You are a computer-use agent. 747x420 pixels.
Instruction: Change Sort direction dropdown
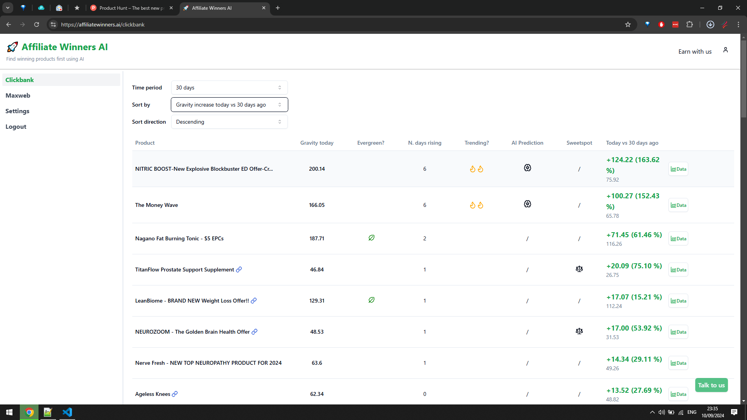coord(229,122)
